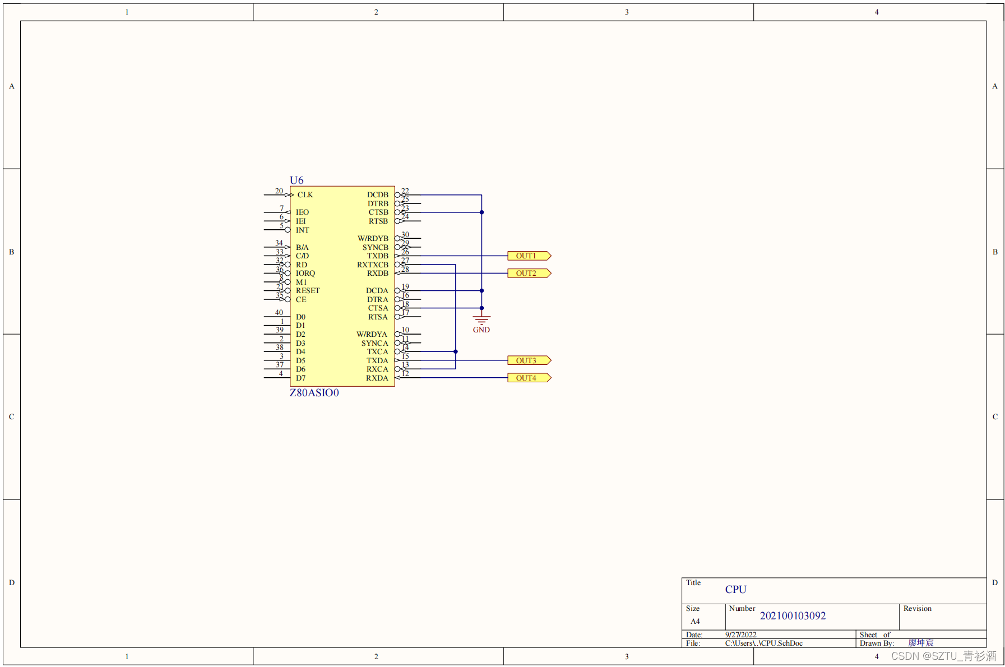Click the file path CPU.SchDoc
This screenshot has height=667, width=1005.
[x=763, y=643]
